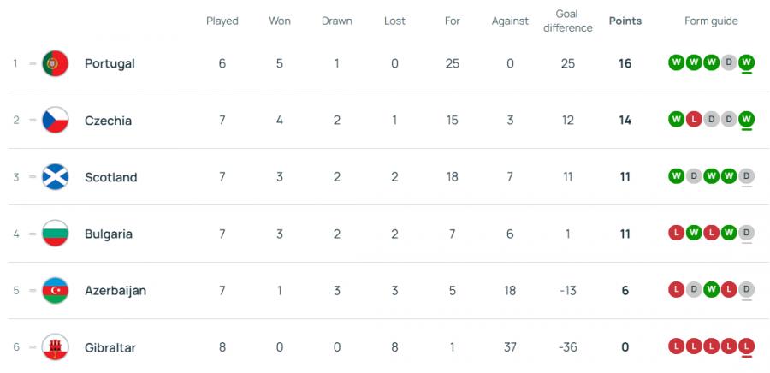Image resolution: width=770 pixels, height=373 pixels.
Task: Sort table by Points column
Action: coord(625,21)
